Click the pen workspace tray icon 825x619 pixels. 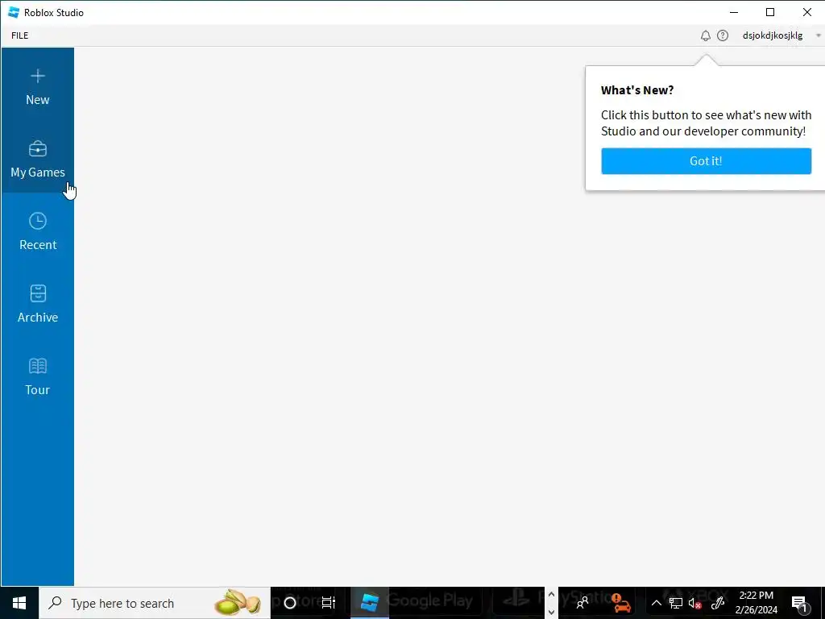[718, 603]
